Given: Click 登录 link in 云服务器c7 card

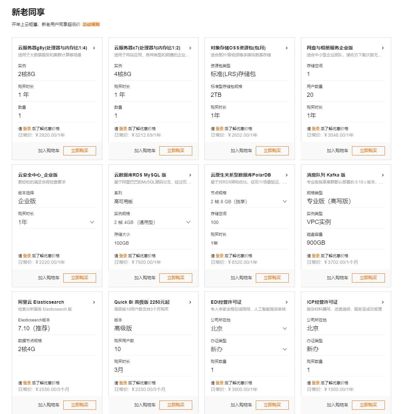Looking at the screenshot, I should (123, 129).
